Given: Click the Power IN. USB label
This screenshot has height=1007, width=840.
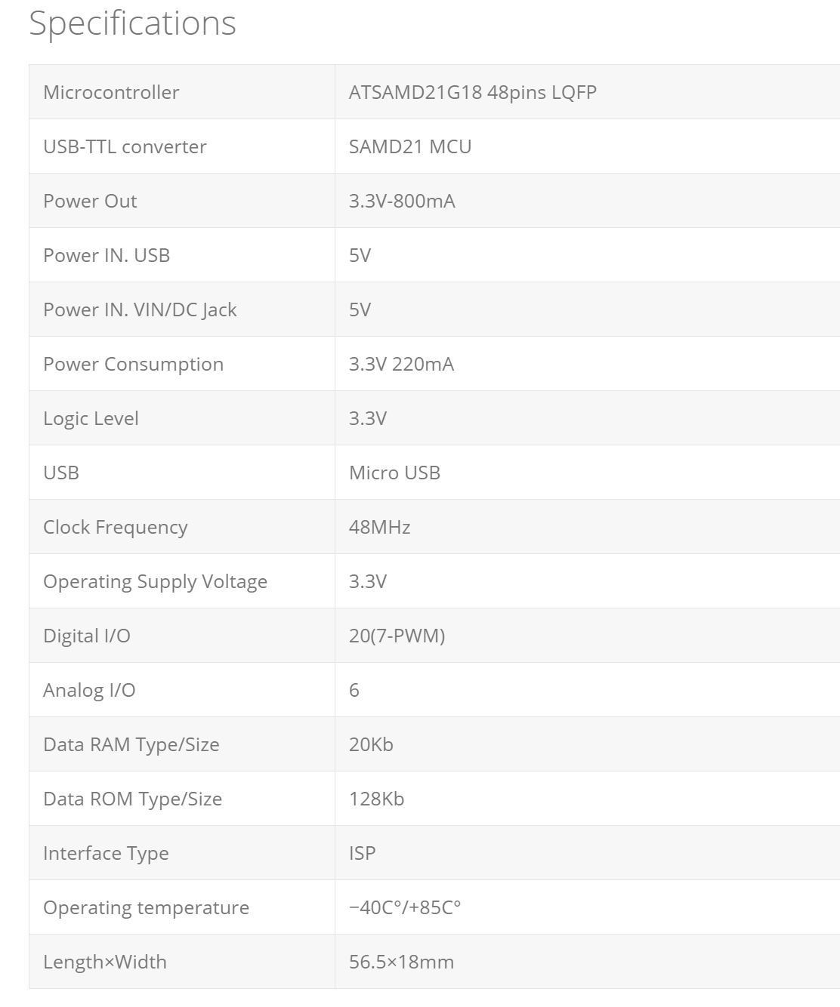Looking at the screenshot, I should pos(107,255).
